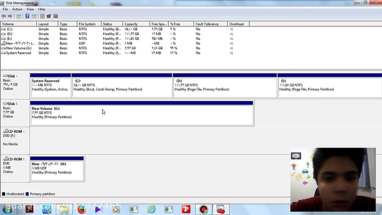Image resolution: width=382 pixels, height=215 pixels.
Task: Open the Action menu
Action: coord(17,9)
